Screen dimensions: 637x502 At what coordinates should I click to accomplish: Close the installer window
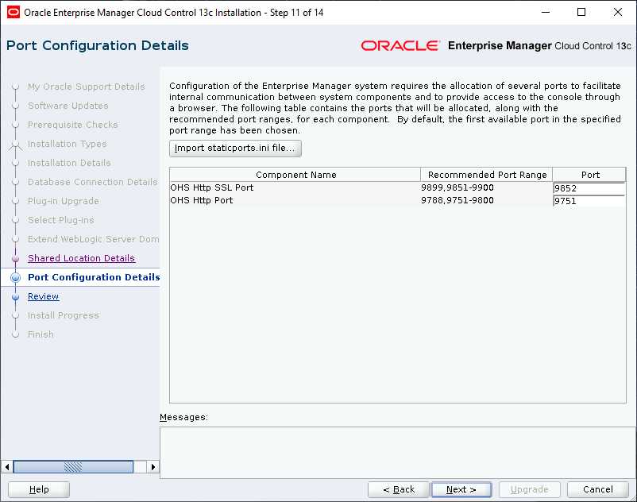point(617,12)
